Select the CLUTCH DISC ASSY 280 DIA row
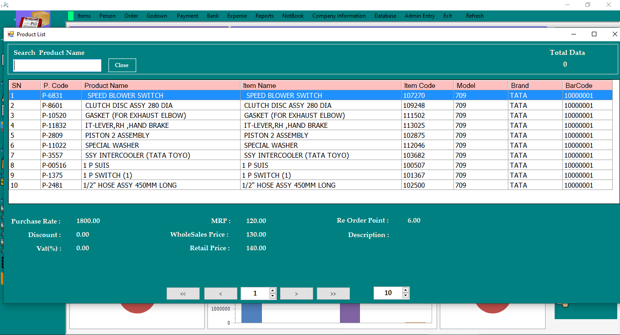 129,106
